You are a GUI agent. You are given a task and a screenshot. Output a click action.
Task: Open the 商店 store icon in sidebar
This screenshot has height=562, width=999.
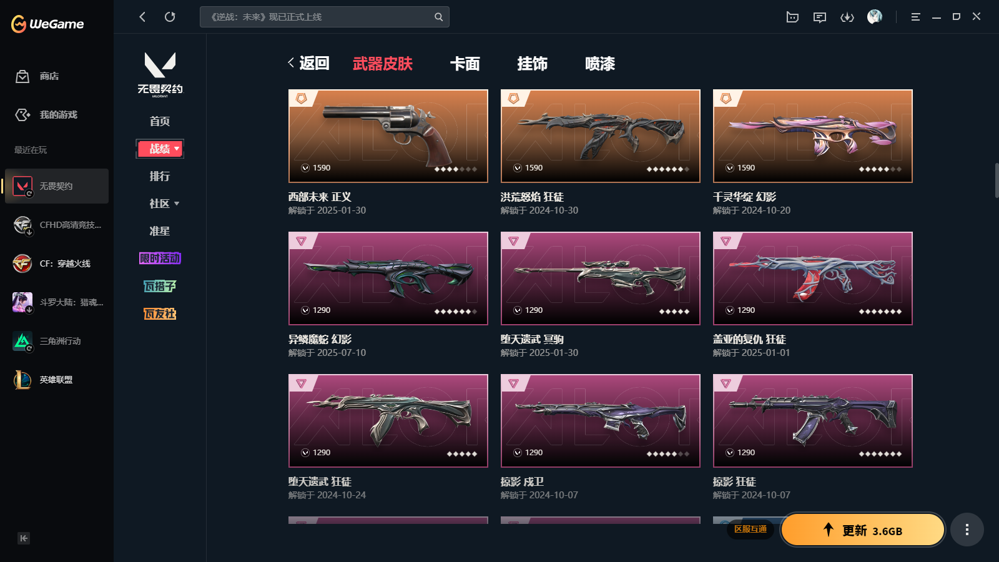22,76
